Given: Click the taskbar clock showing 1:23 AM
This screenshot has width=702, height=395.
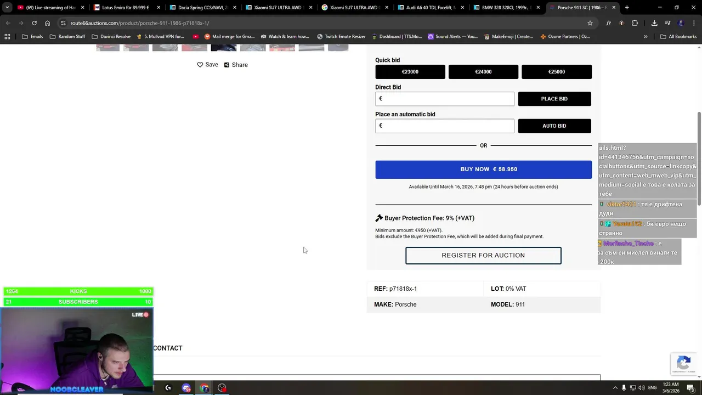Looking at the screenshot, I should click(670, 388).
